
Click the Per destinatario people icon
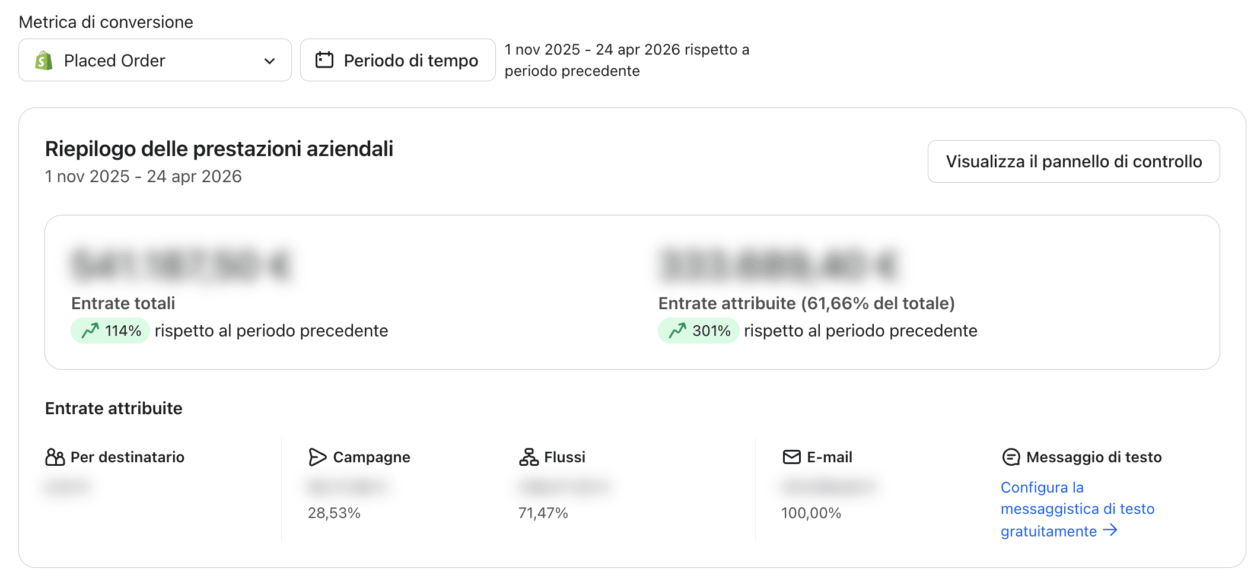point(55,457)
